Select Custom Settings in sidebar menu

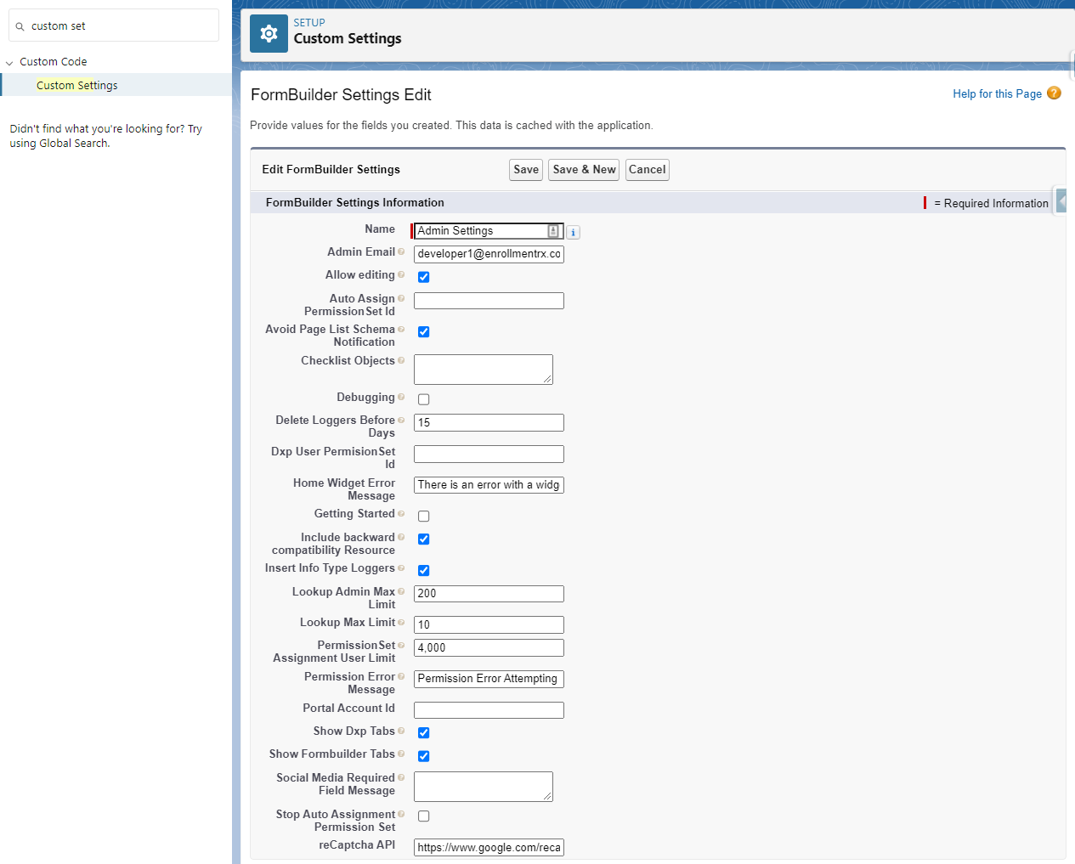77,86
